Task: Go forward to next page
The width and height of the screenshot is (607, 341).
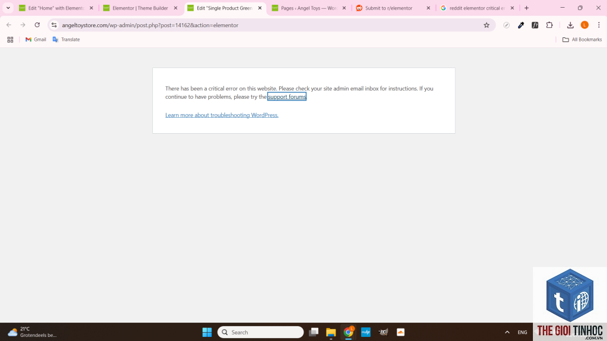Action: coord(23,25)
